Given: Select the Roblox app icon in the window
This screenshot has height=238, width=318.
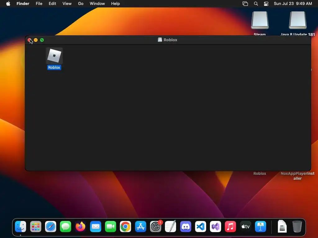Looking at the screenshot, I should (x=54, y=56).
